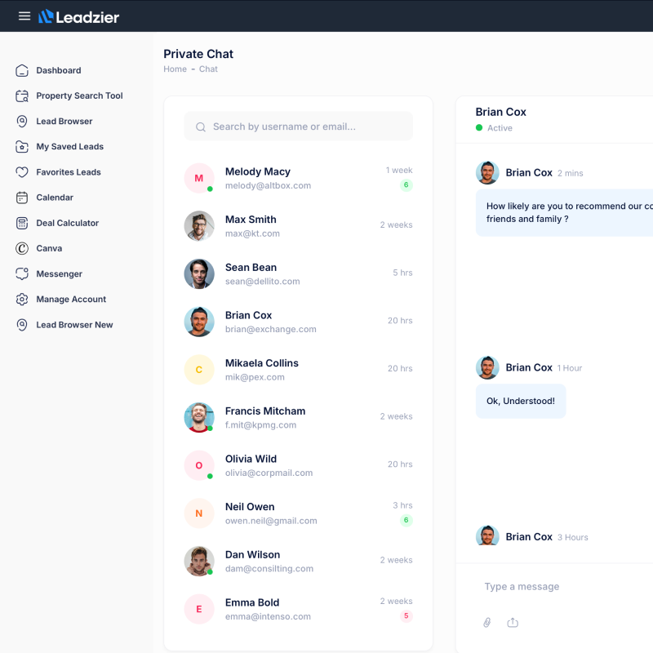Click the upload icon below the message box
The height and width of the screenshot is (653, 653).
[x=513, y=623]
